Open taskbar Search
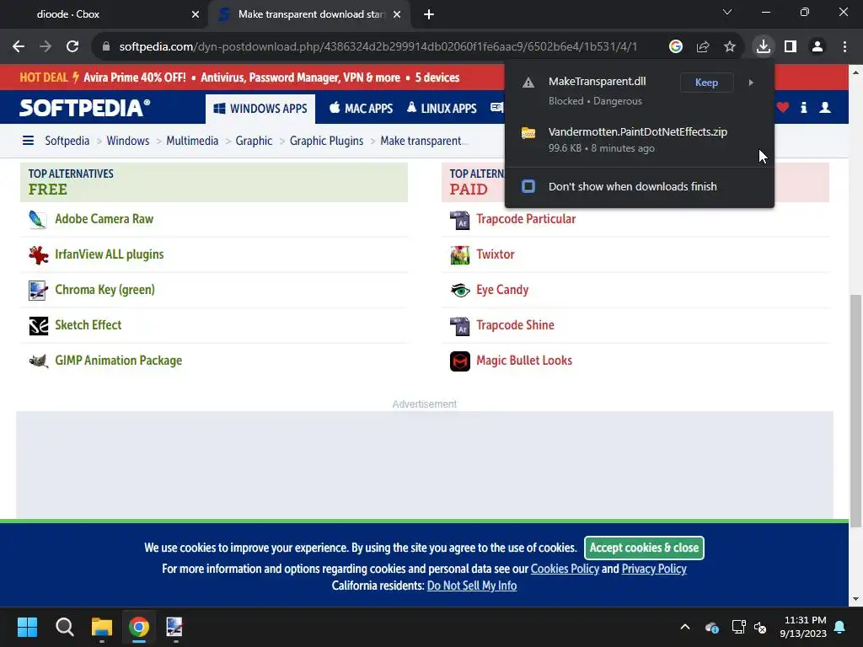Screen dimensions: 863x647 (64, 627)
